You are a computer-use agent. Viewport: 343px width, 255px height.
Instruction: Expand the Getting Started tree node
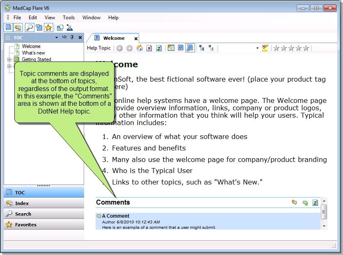(x=9, y=59)
